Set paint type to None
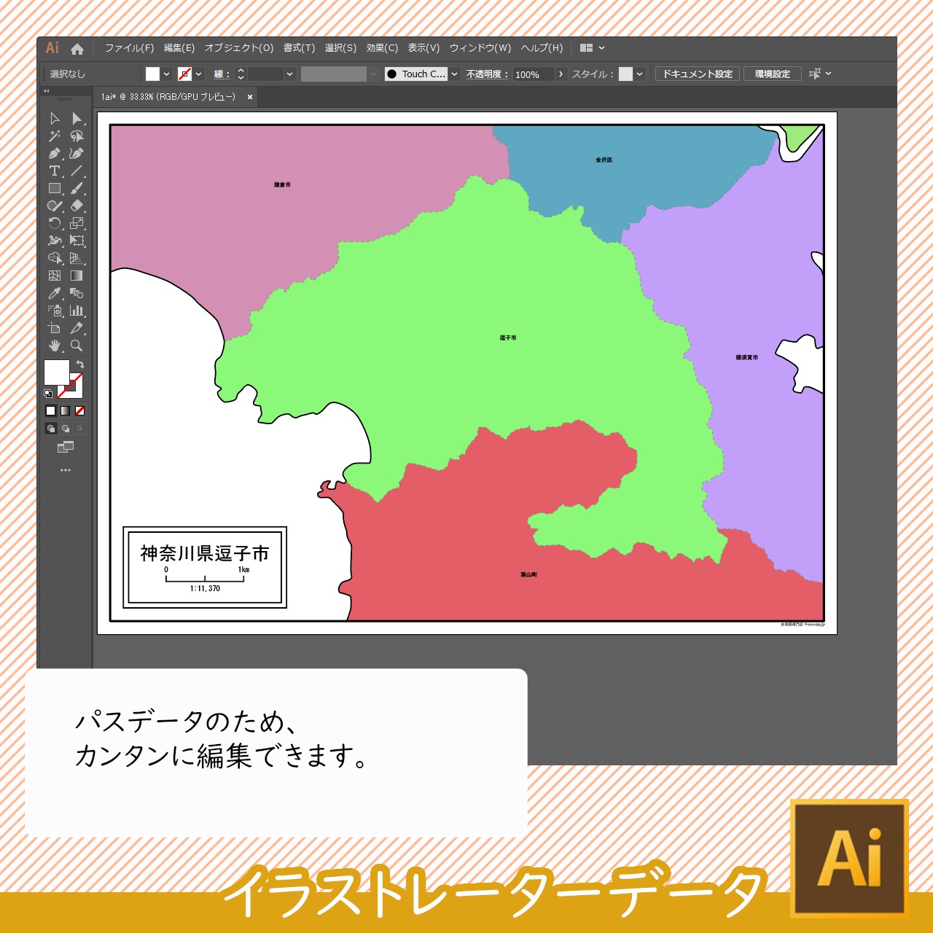933x933 pixels. pos(80,411)
